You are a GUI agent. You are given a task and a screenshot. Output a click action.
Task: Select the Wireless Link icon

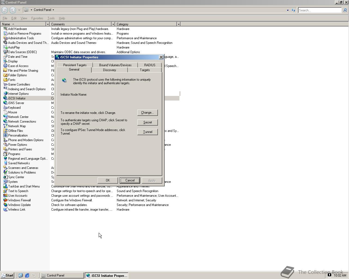(5, 210)
